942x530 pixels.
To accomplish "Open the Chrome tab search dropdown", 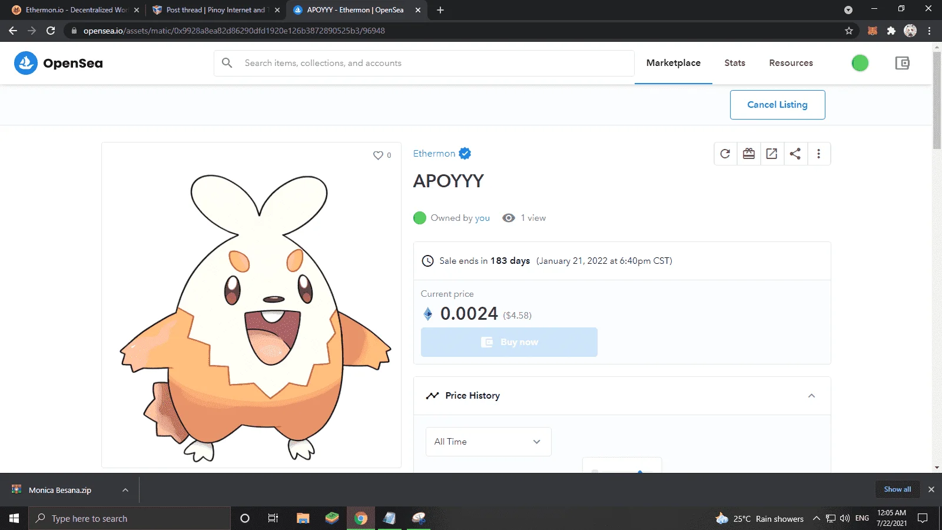I will [848, 10].
